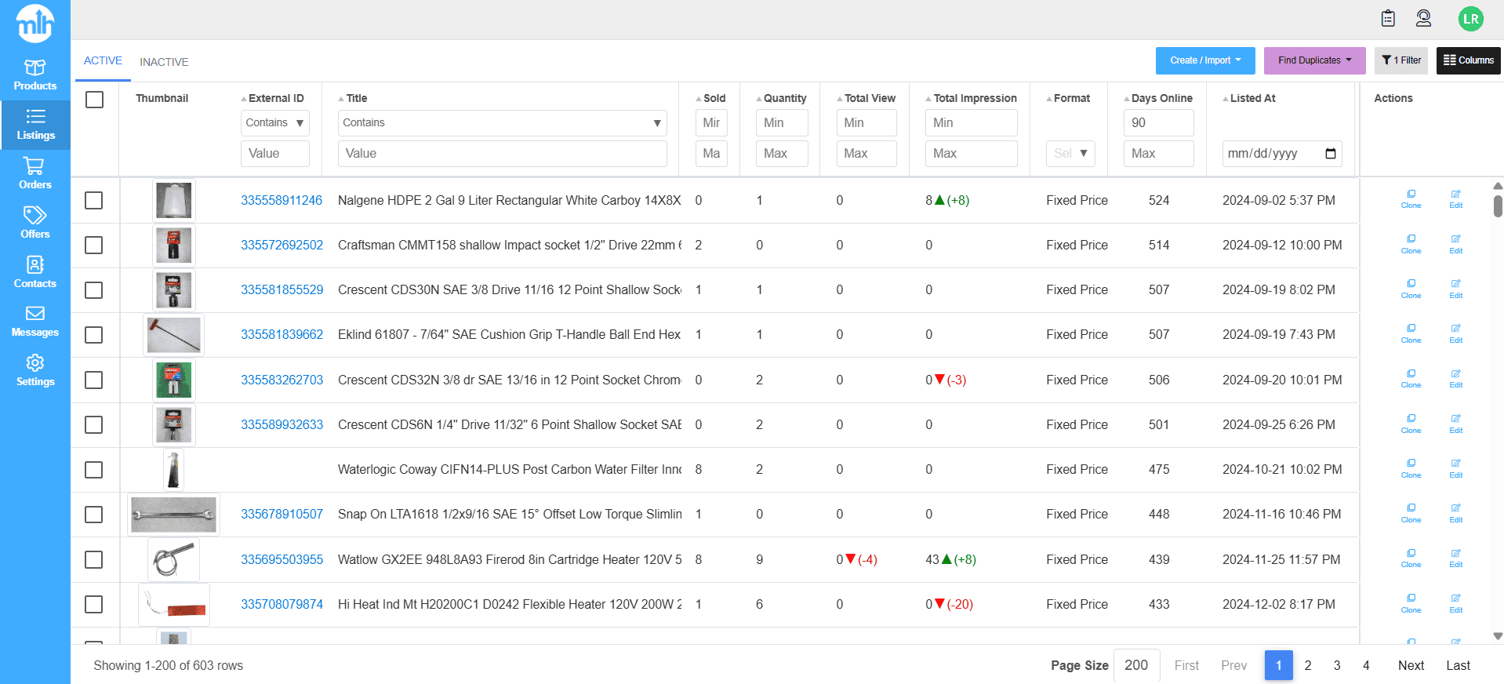The width and height of the screenshot is (1504, 684).
Task: Check the box for Nalgene HDPE Carboy row
Action: pyautogui.click(x=94, y=201)
